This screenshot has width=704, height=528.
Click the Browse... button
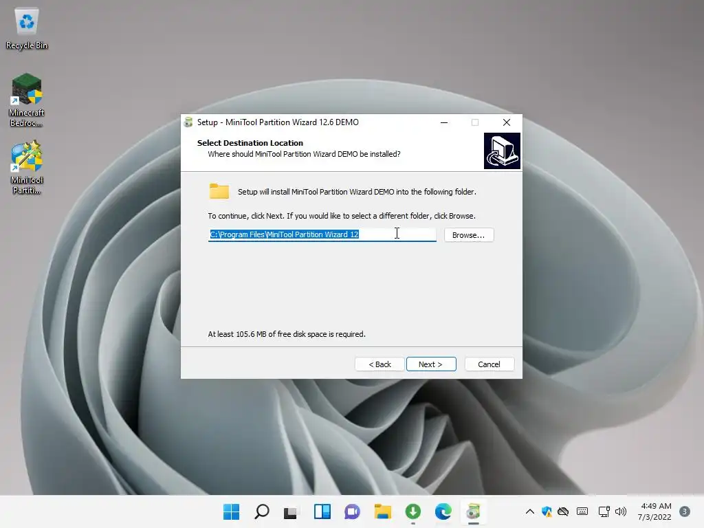pos(469,235)
